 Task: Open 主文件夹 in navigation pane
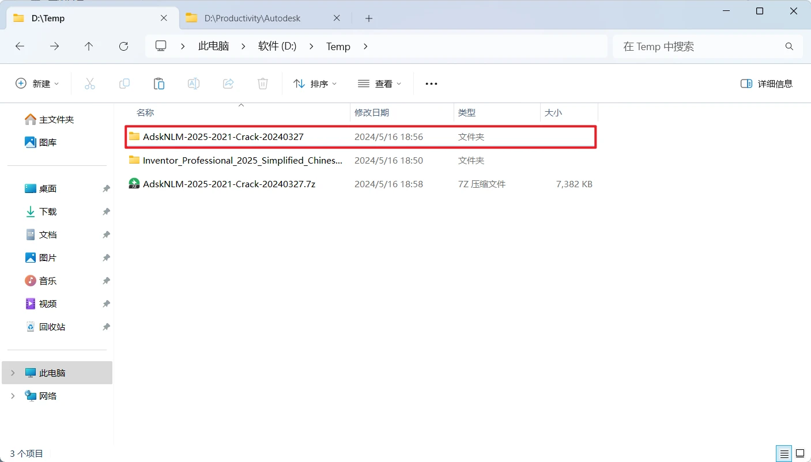click(x=56, y=119)
